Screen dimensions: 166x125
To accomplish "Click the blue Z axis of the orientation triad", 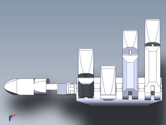I will click(10, 119).
